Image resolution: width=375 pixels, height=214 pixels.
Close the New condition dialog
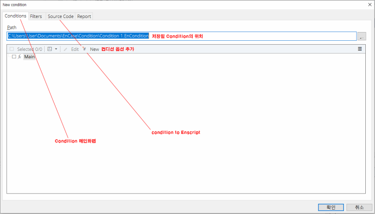click(370, 4)
